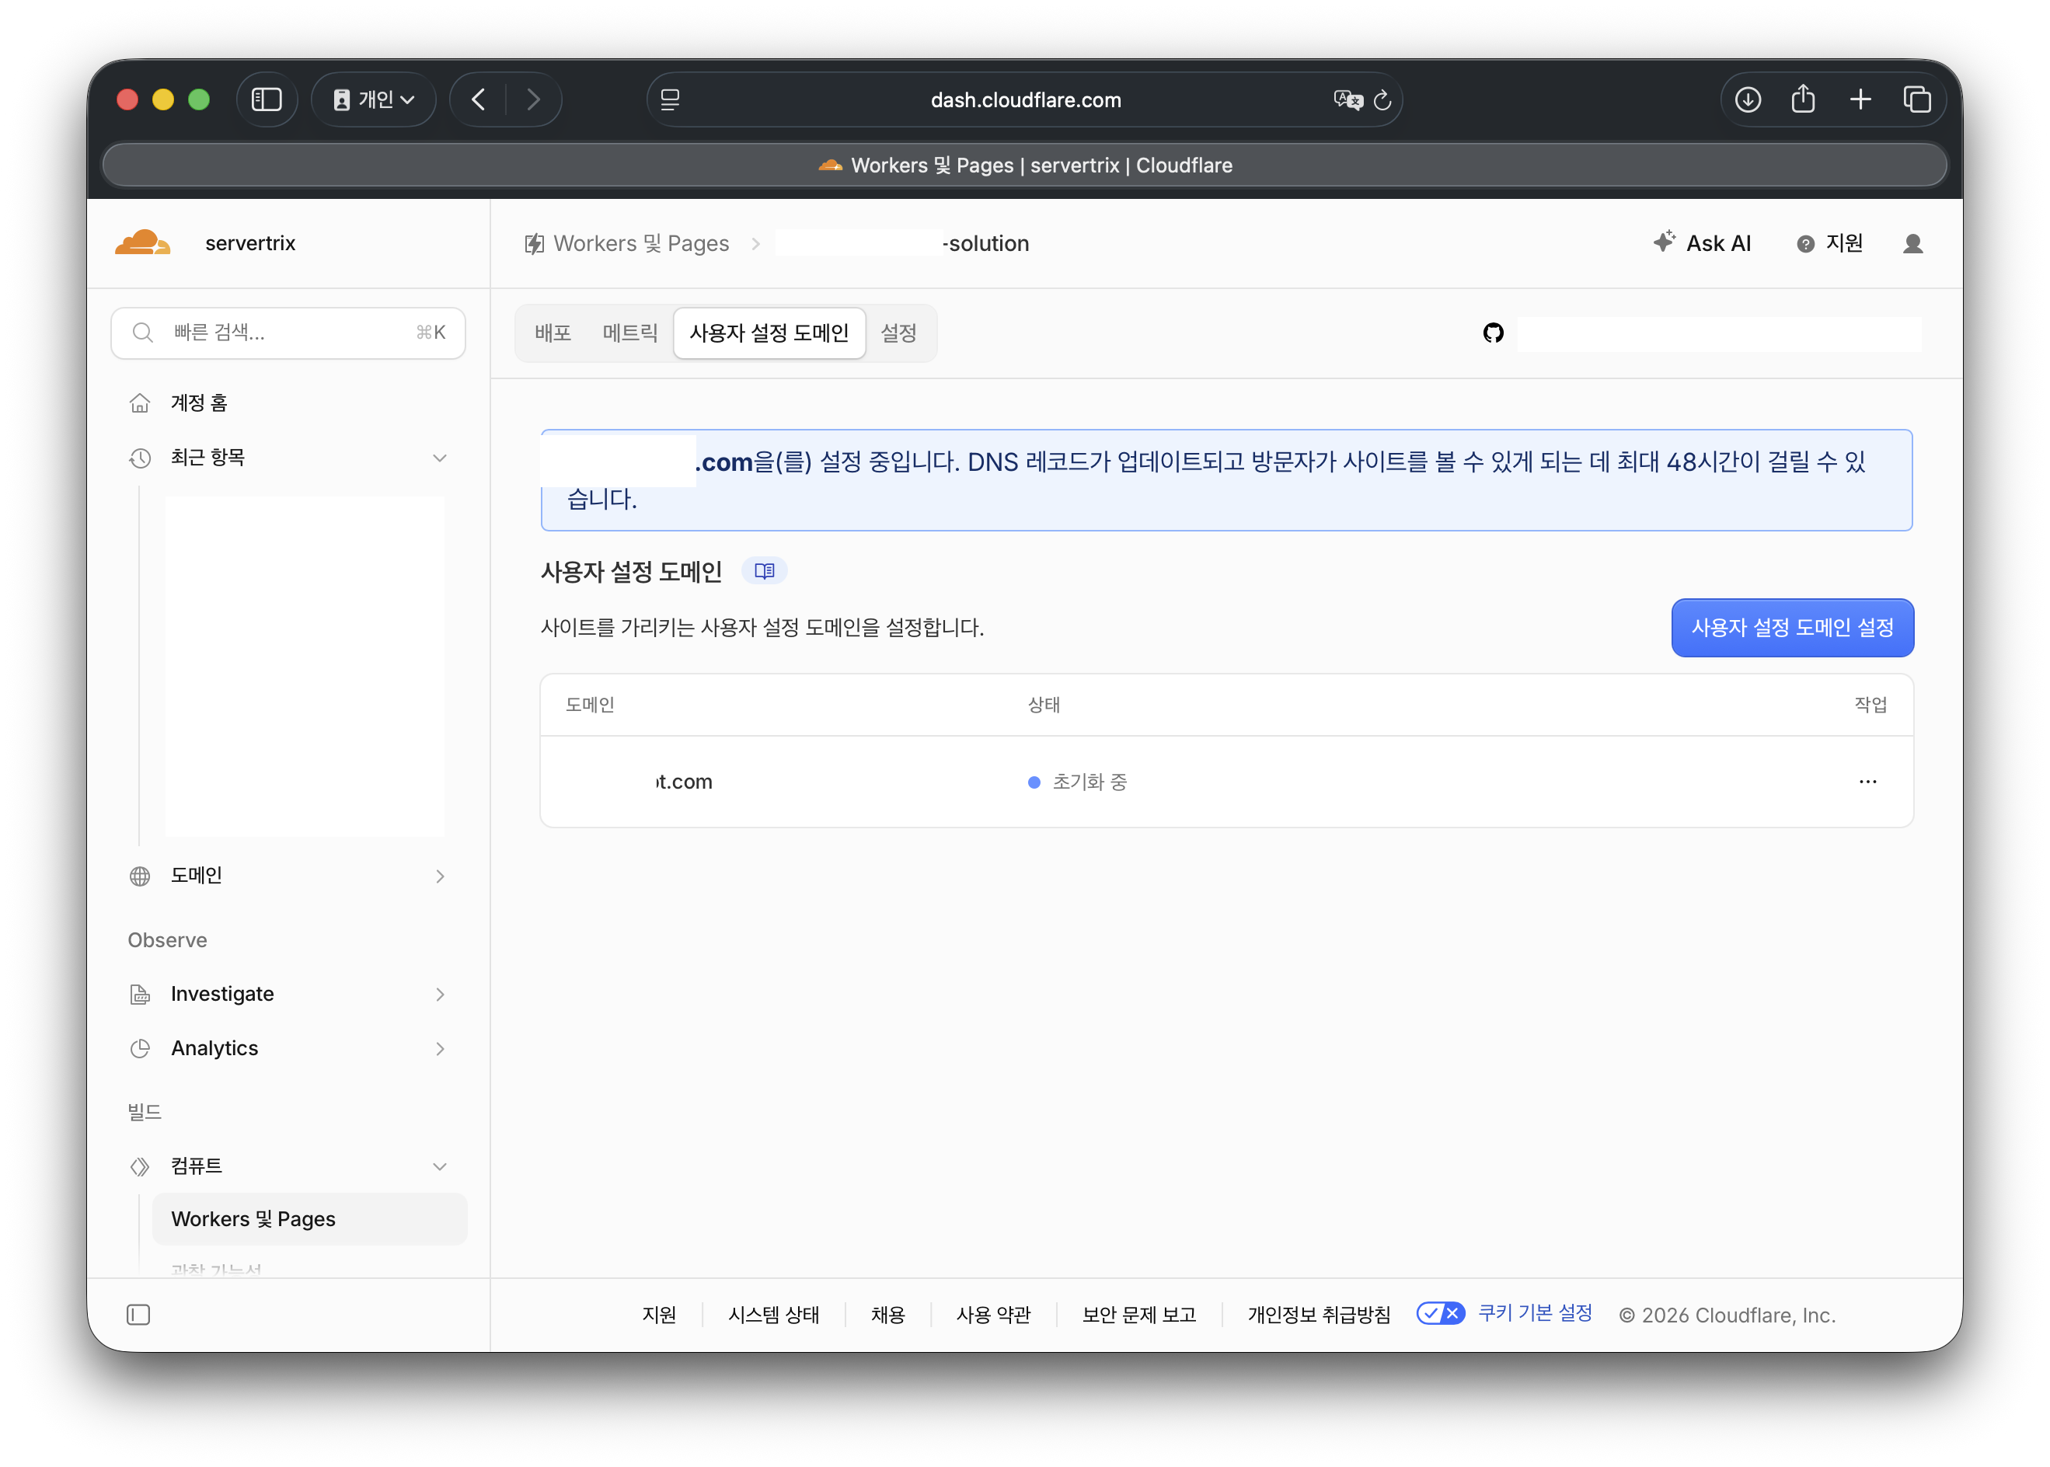2050x1467 pixels.
Task: Collapse the 최근 항목 section chevron
Action: (440, 458)
